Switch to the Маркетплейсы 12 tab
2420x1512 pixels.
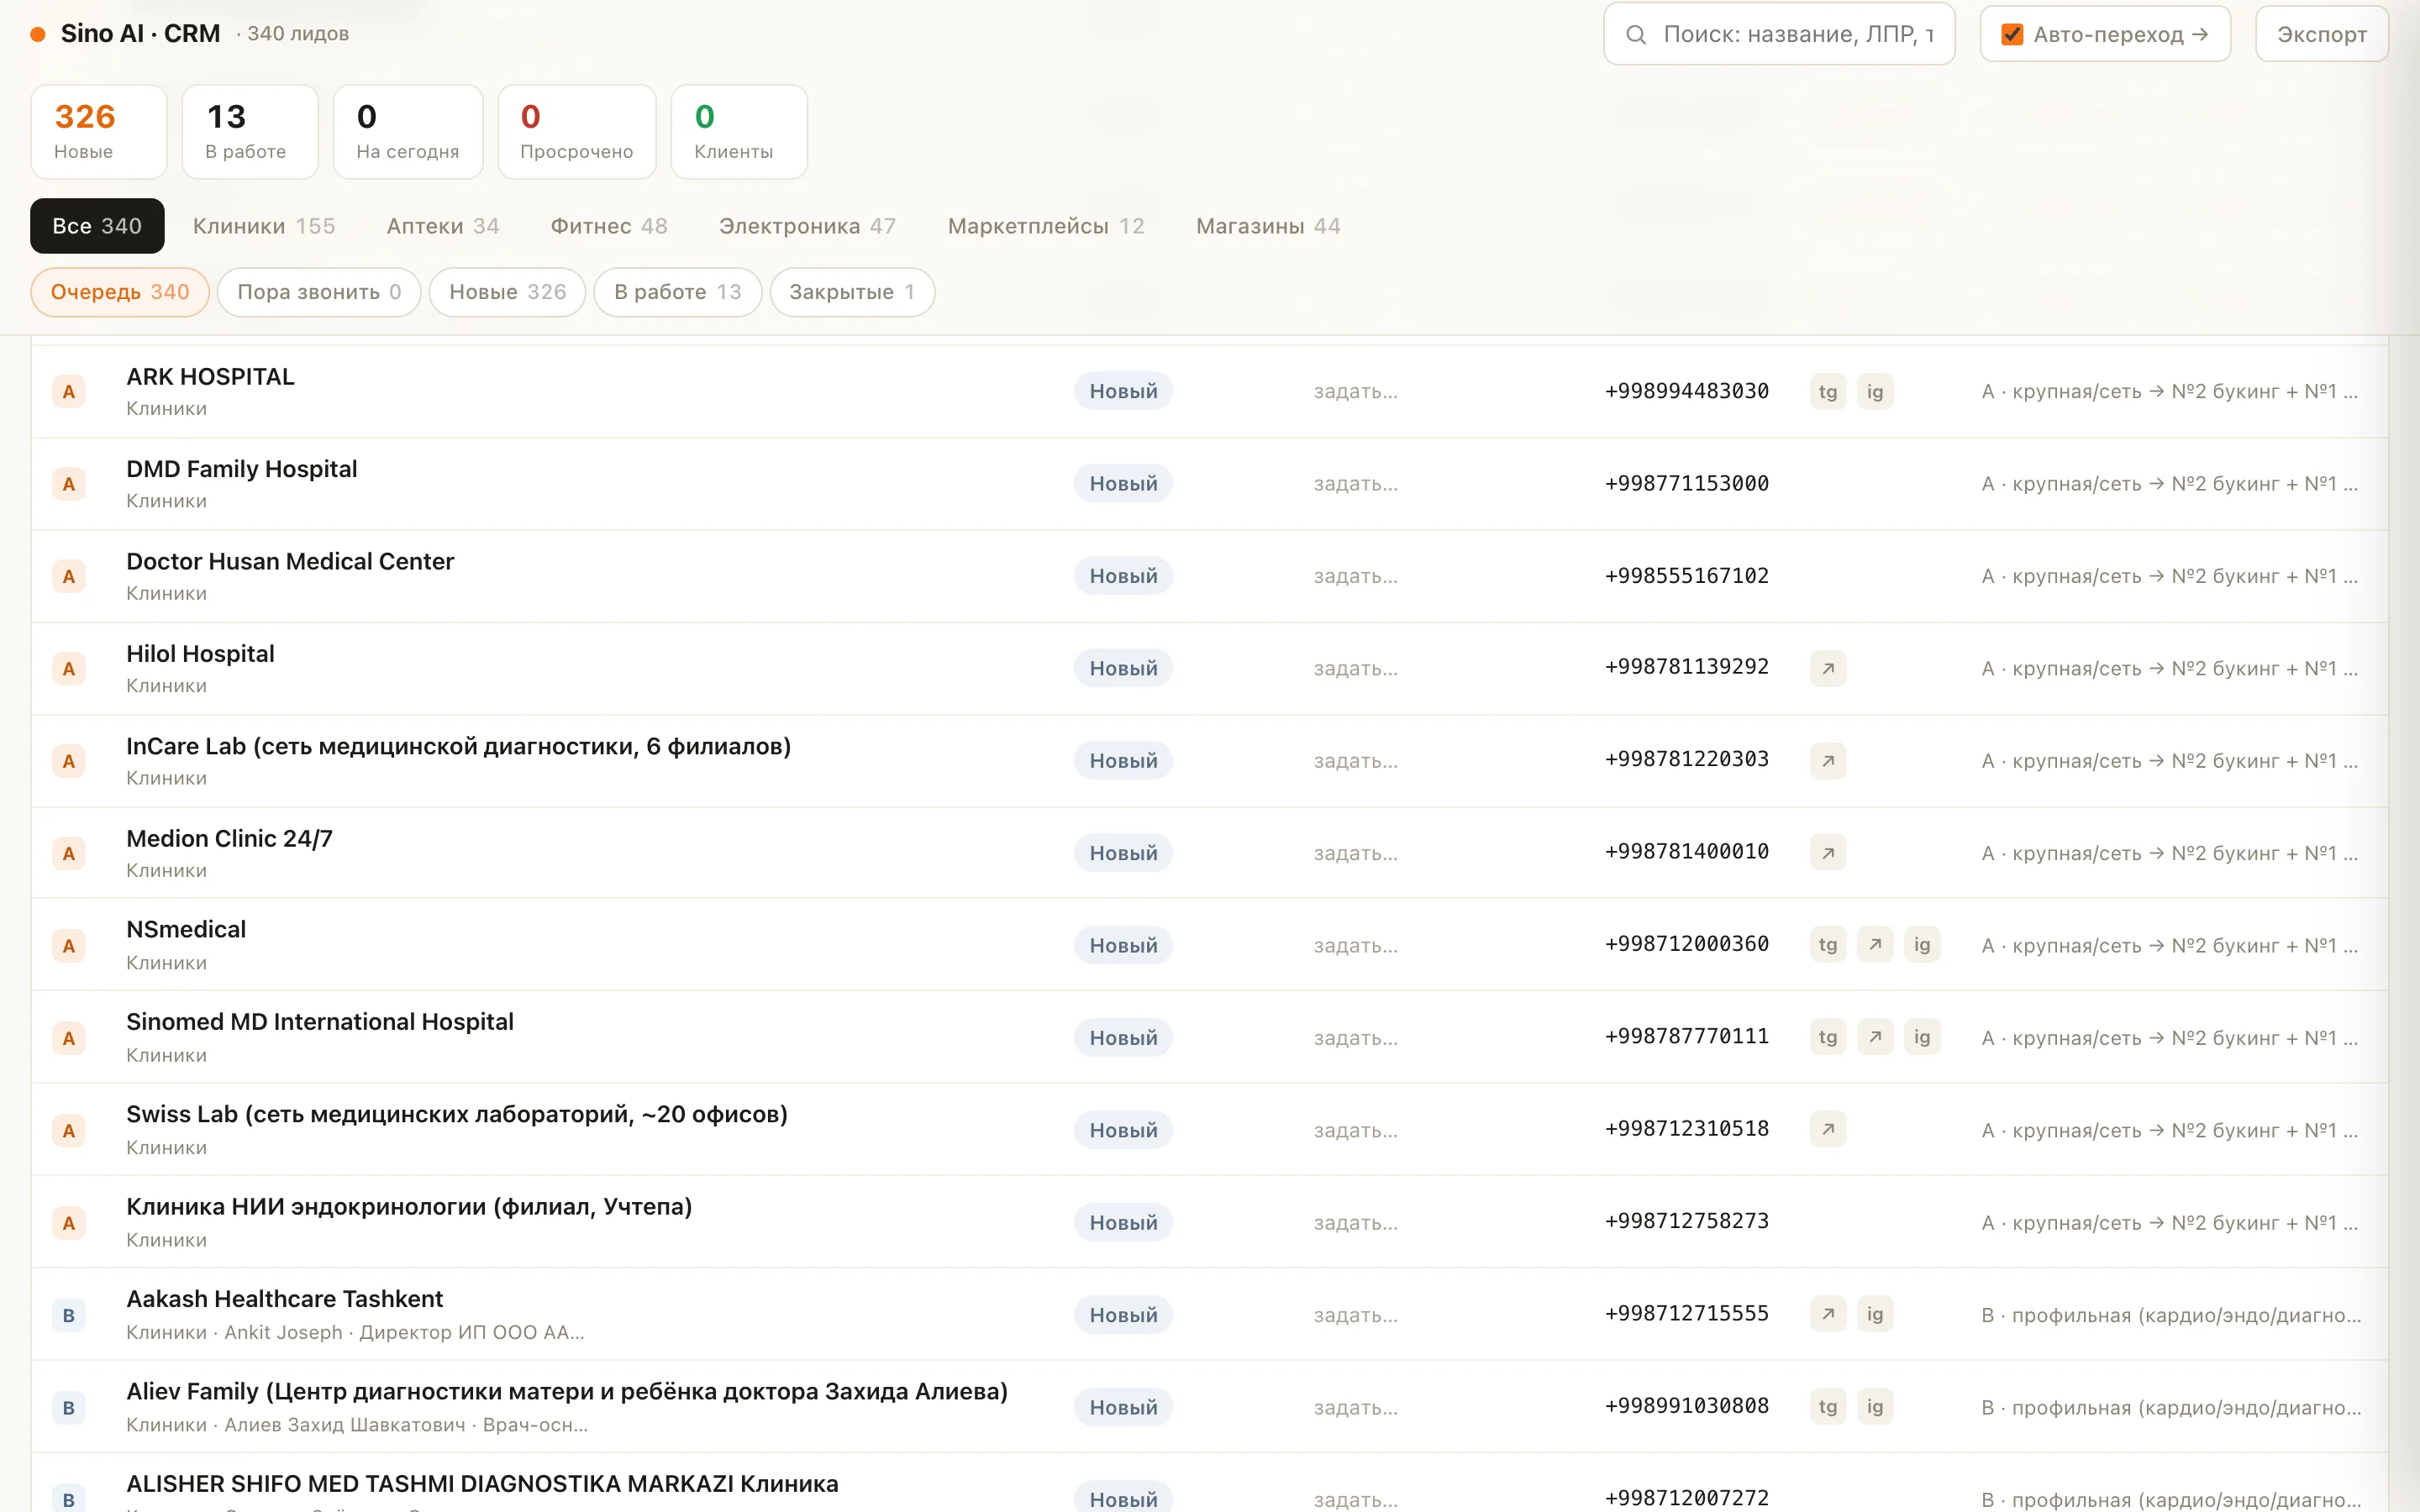coord(1046,226)
